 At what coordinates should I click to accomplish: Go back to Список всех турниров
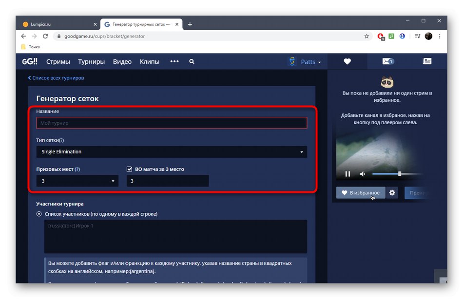click(x=56, y=78)
